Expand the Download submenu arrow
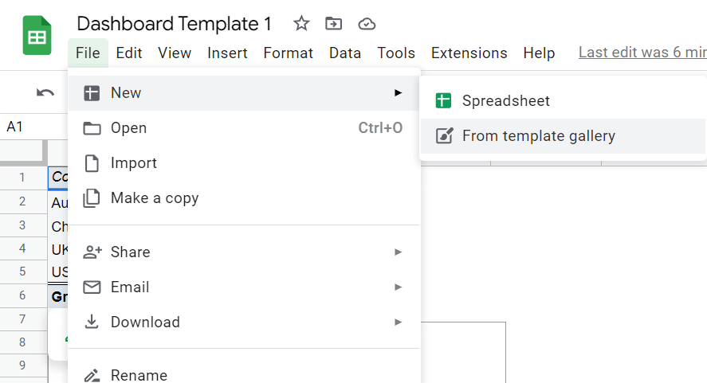The width and height of the screenshot is (707, 383). pos(398,322)
